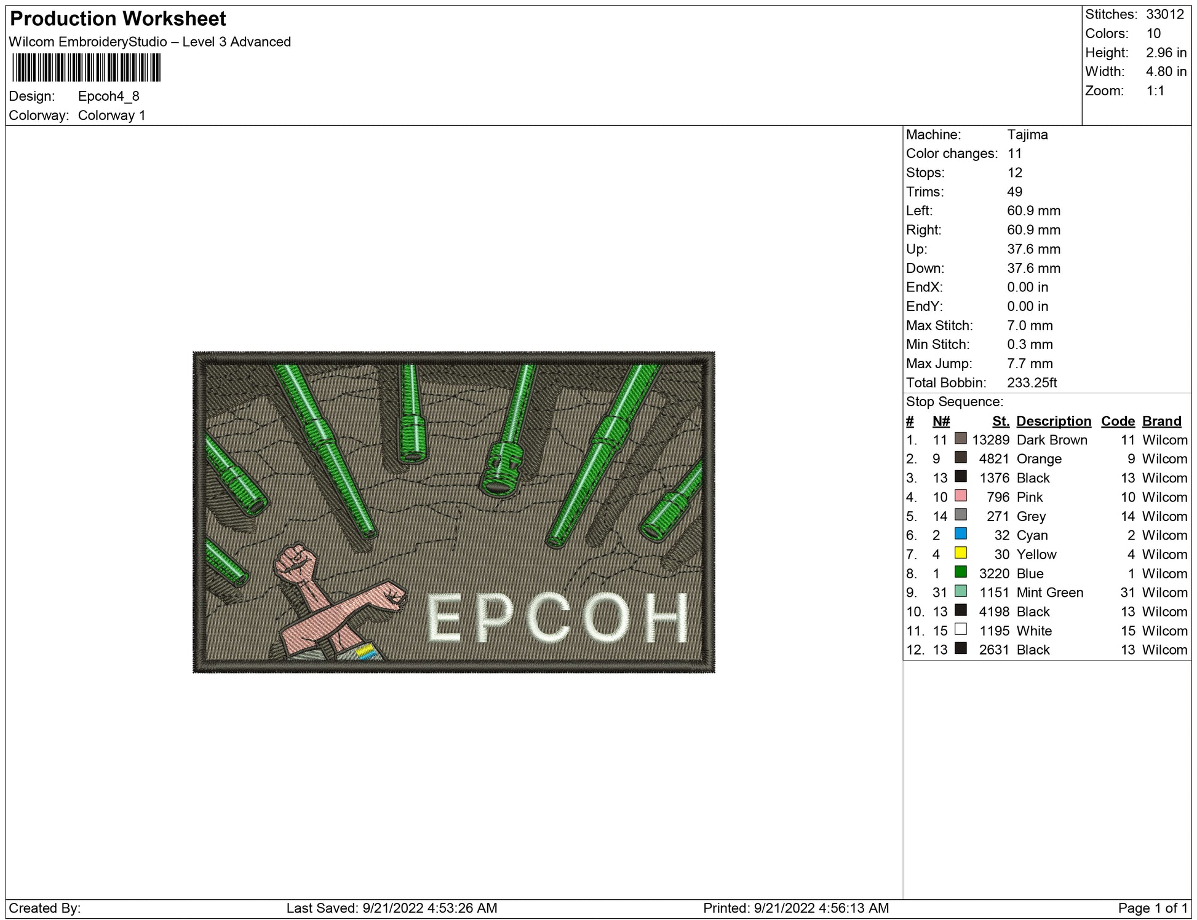Click the Pink thread color swatch

(x=960, y=495)
